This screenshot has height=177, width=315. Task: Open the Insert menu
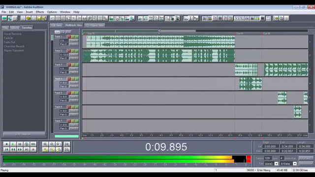click(x=29, y=12)
